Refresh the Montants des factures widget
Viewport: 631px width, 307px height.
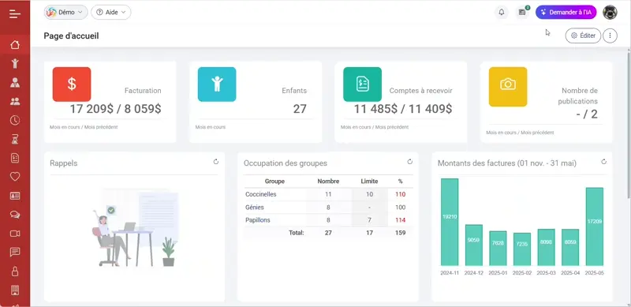click(x=603, y=162)
